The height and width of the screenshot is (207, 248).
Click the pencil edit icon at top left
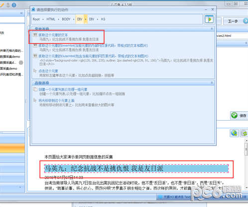pos(2,5)
